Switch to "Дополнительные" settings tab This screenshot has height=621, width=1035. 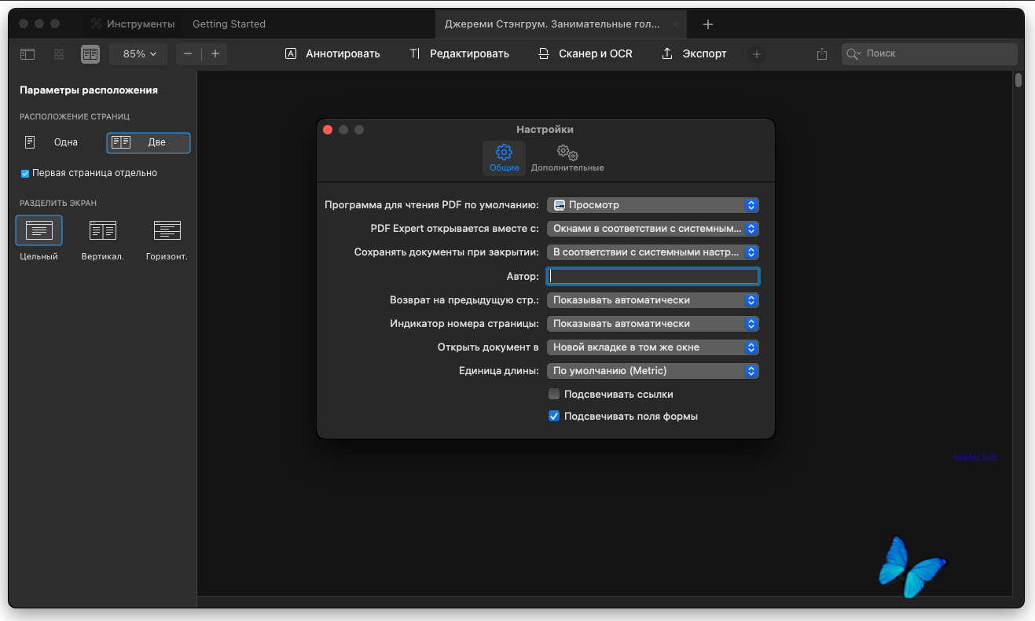pos(567,158)
